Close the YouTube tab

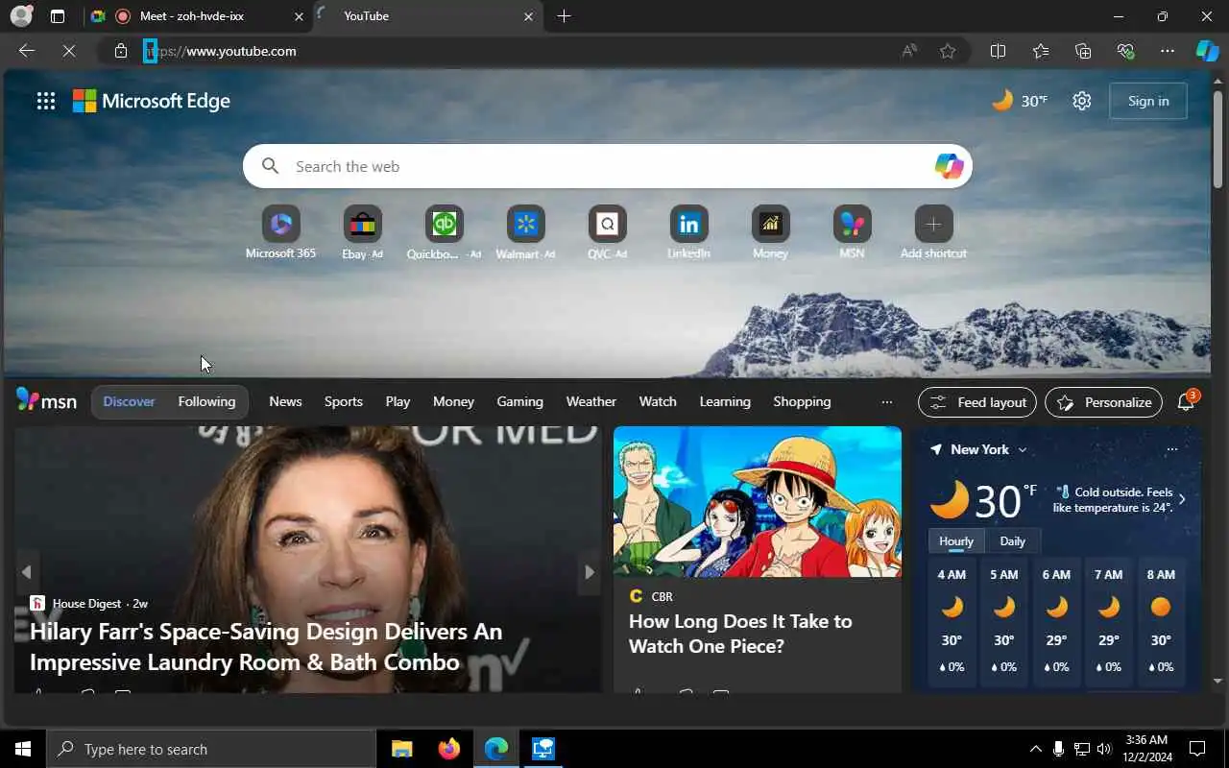click(528, 16)
